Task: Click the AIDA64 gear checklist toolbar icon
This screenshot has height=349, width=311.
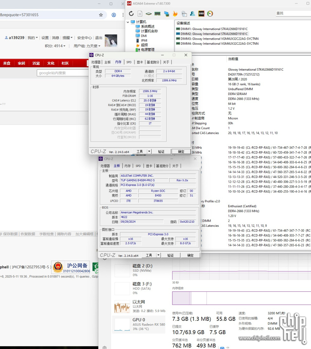Action: pyautogui.click(x=184, y=14)
